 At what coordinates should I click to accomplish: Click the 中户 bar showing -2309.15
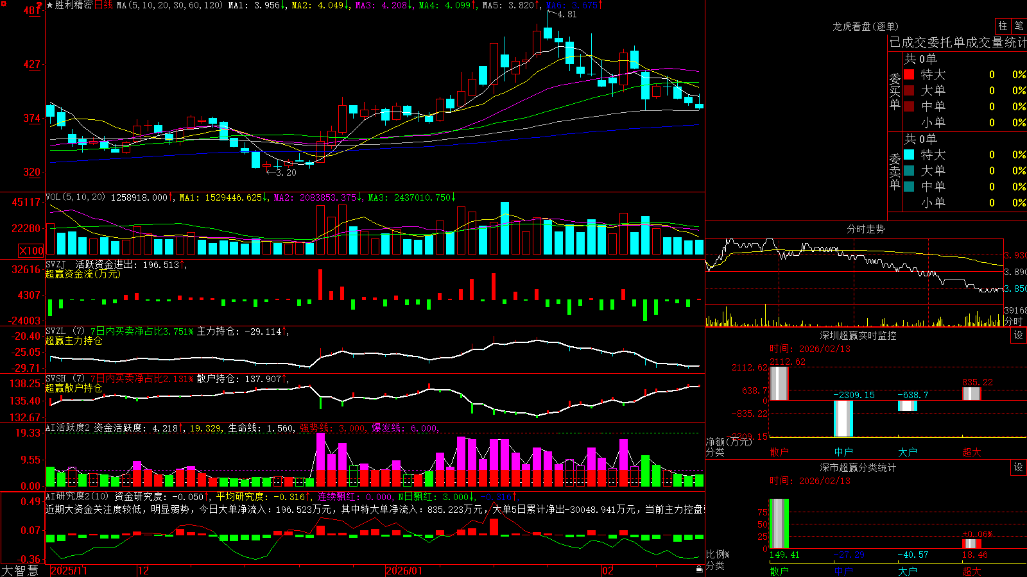click(x=843, y=418)
